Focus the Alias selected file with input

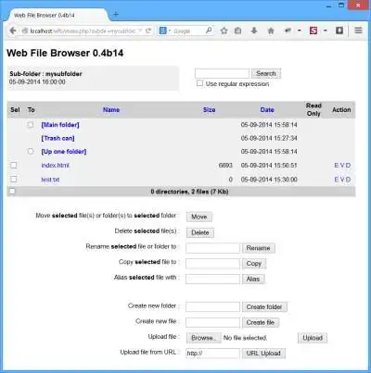pos(212,279)
